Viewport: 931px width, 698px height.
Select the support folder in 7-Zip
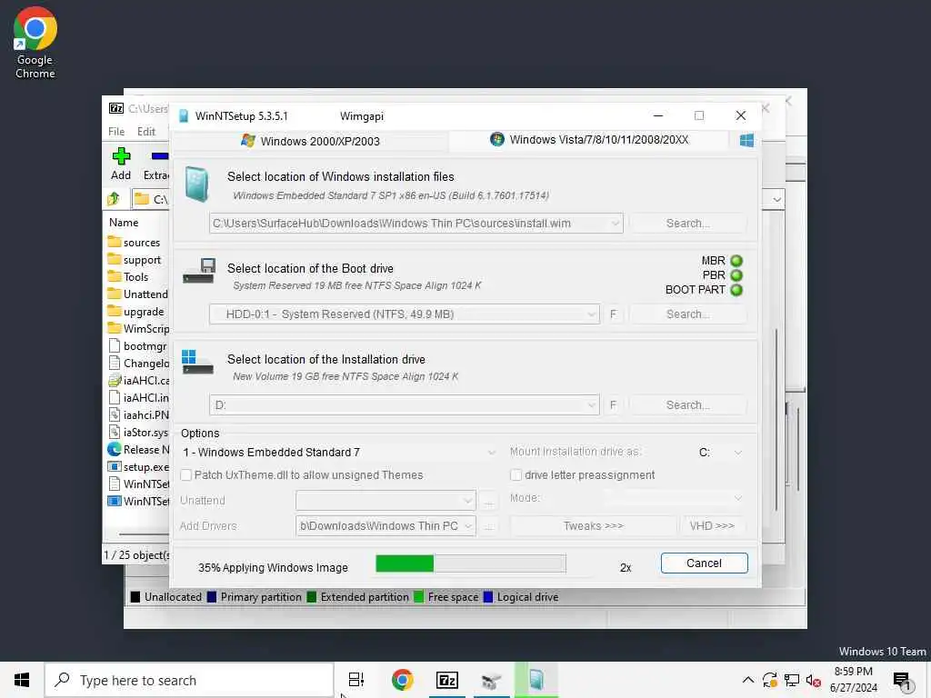coord(135,260)
